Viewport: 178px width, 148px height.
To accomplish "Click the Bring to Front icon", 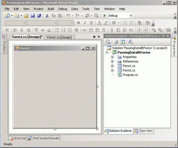I will click(x=154, y=30).
